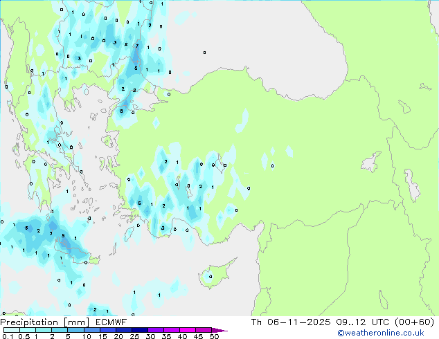
Task: Click the 2–5 mm legend color box
Action: 60,330
